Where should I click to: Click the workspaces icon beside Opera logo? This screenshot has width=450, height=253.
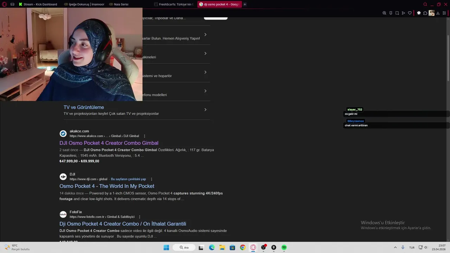pos(12,4)
